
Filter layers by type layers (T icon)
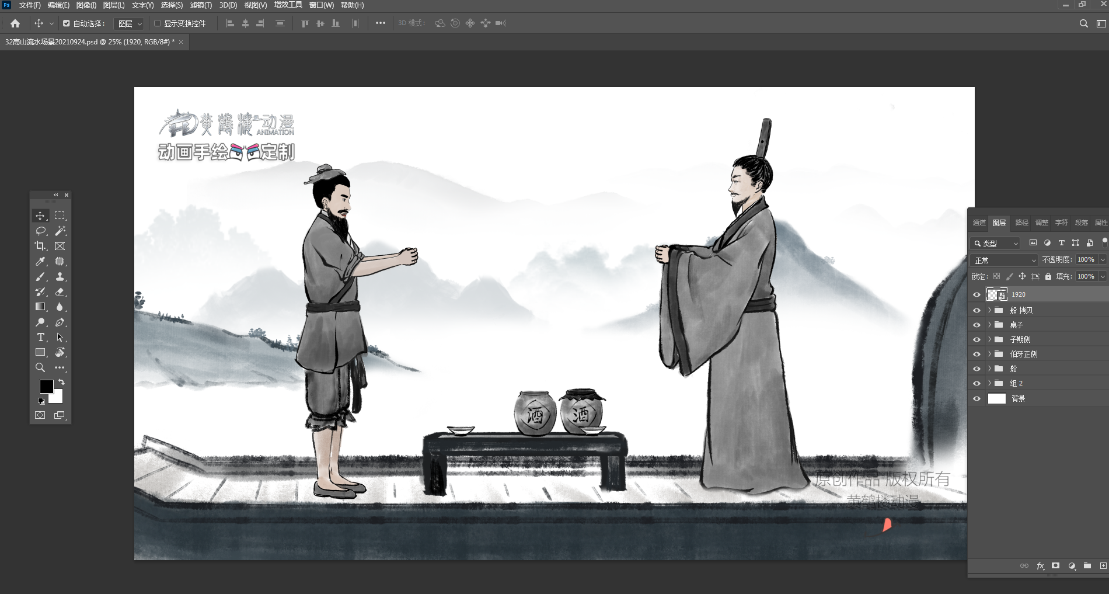[1061, 243]
